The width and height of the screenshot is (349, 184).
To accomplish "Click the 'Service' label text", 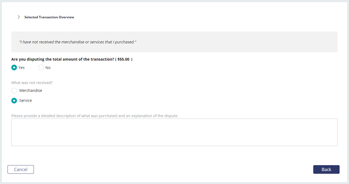I will (x=26, y=100).
